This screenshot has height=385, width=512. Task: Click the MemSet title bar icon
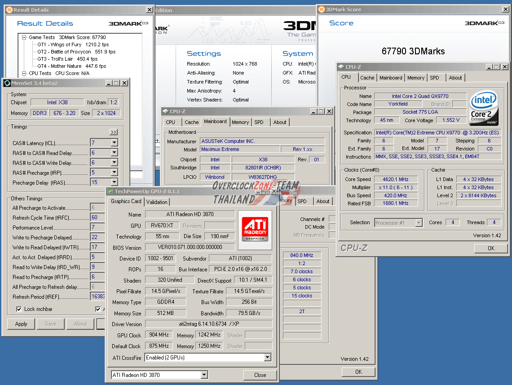coord(7,83)
